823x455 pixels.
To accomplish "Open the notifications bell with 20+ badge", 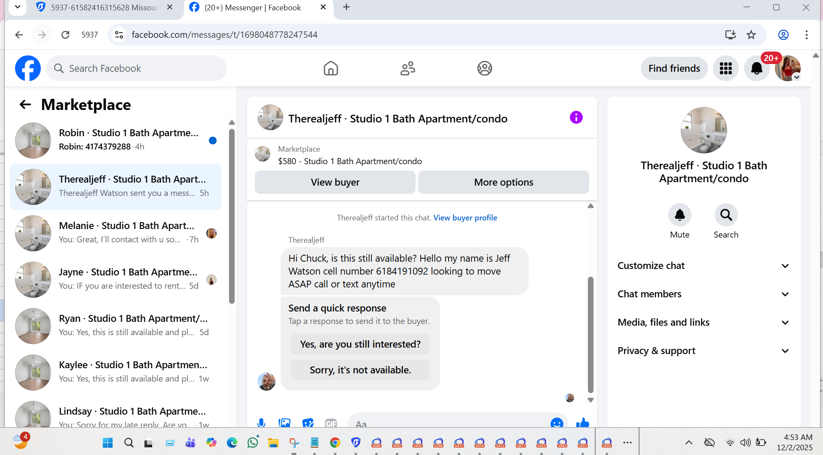I will [757, 68].
